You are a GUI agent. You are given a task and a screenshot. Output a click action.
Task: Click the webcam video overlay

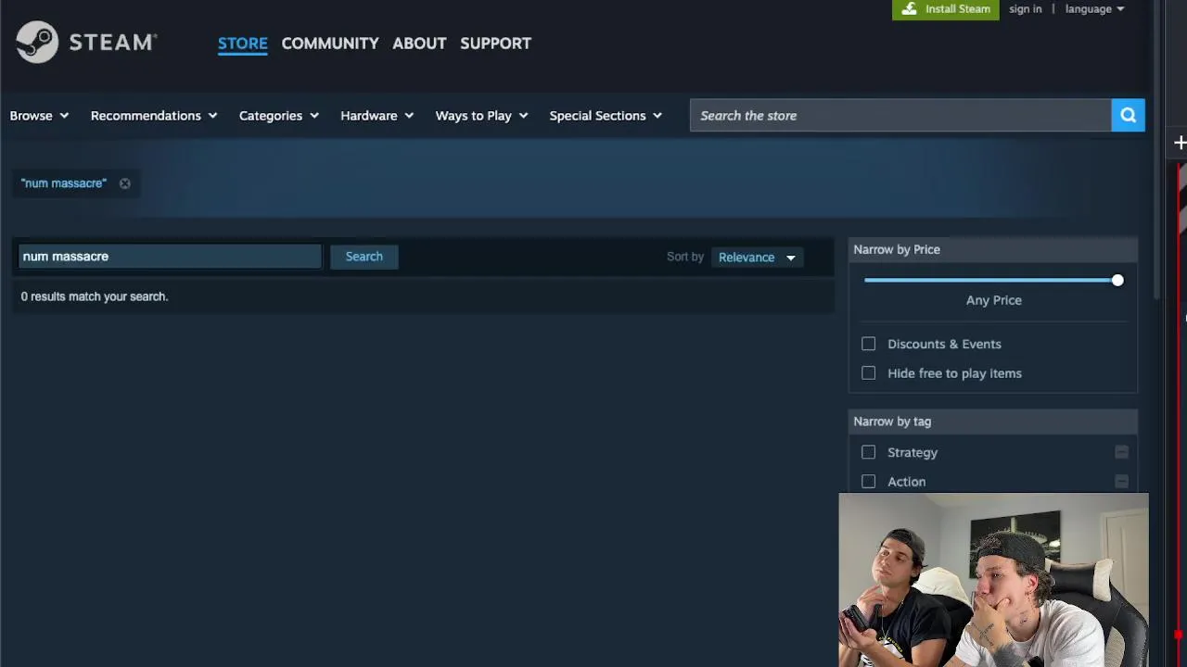[993, 580]
